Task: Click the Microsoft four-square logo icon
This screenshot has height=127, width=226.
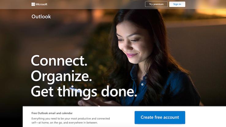Action: 33,4
